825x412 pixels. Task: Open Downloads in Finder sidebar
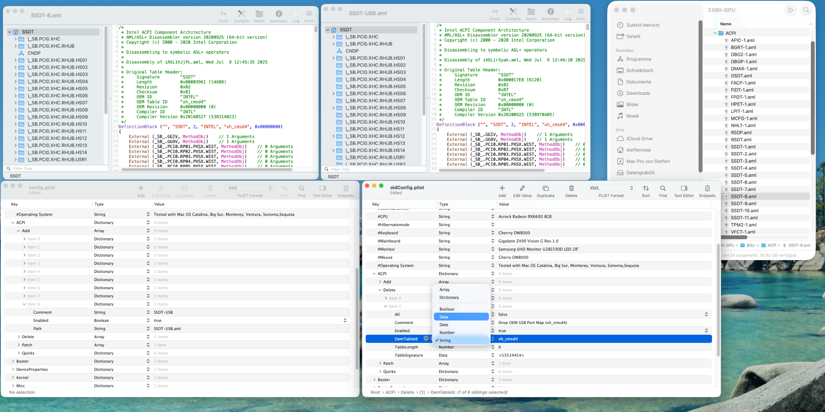point(638,93)
